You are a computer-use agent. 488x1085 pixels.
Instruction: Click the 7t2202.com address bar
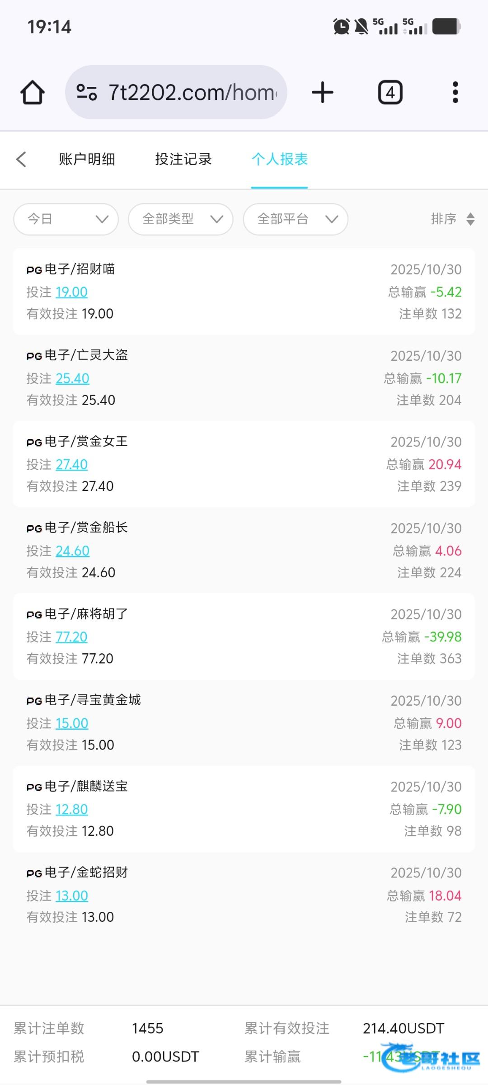coord(192,93)
